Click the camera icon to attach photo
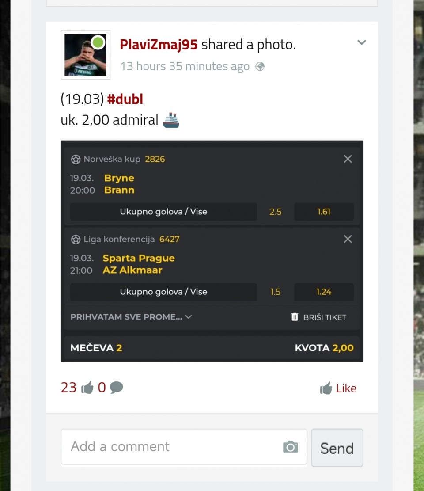This screenshot has height=491, width=424. [x=290, y=447]
